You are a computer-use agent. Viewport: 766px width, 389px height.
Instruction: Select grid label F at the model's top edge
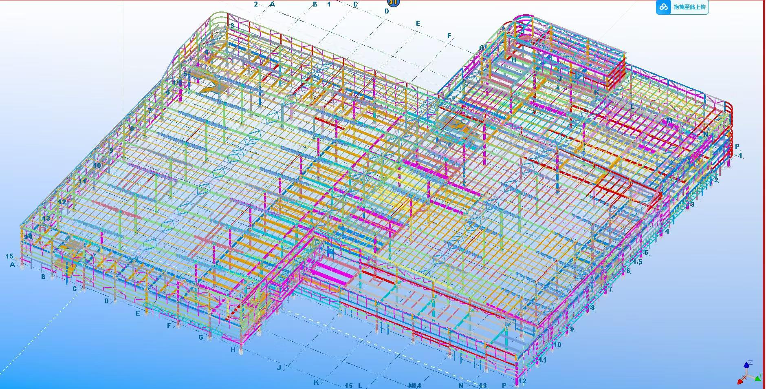pyautogui.click(x=449, y=36)
